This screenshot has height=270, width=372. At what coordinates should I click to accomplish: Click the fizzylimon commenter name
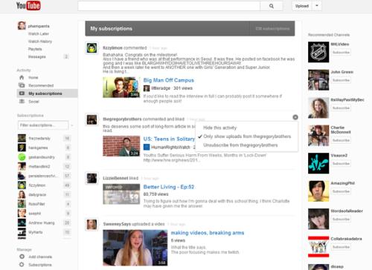[x=112, y=47]
